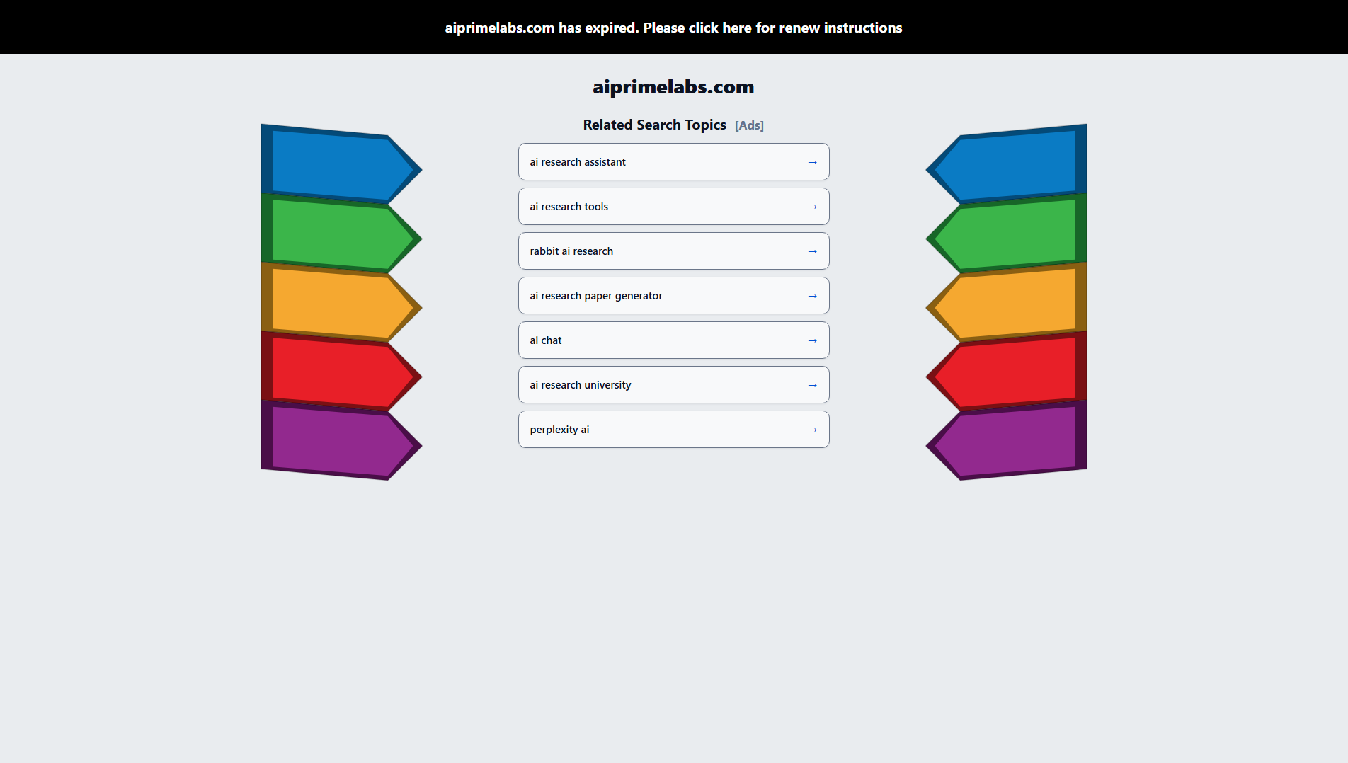Select the 'rabbit ai research' topic
1348x763 pixels.
(673, 251)
